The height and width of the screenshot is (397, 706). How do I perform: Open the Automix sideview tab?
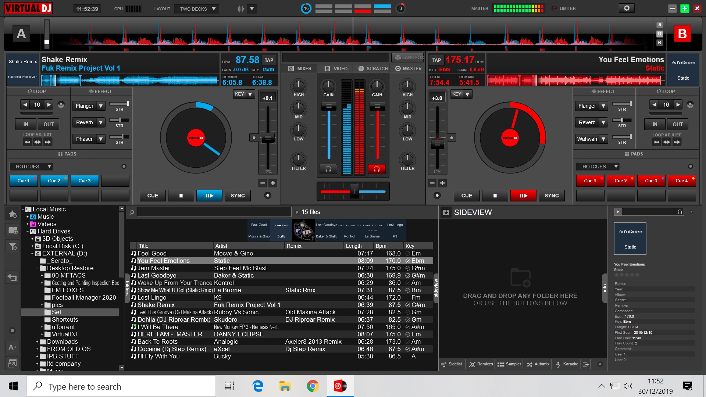point(538,364)
